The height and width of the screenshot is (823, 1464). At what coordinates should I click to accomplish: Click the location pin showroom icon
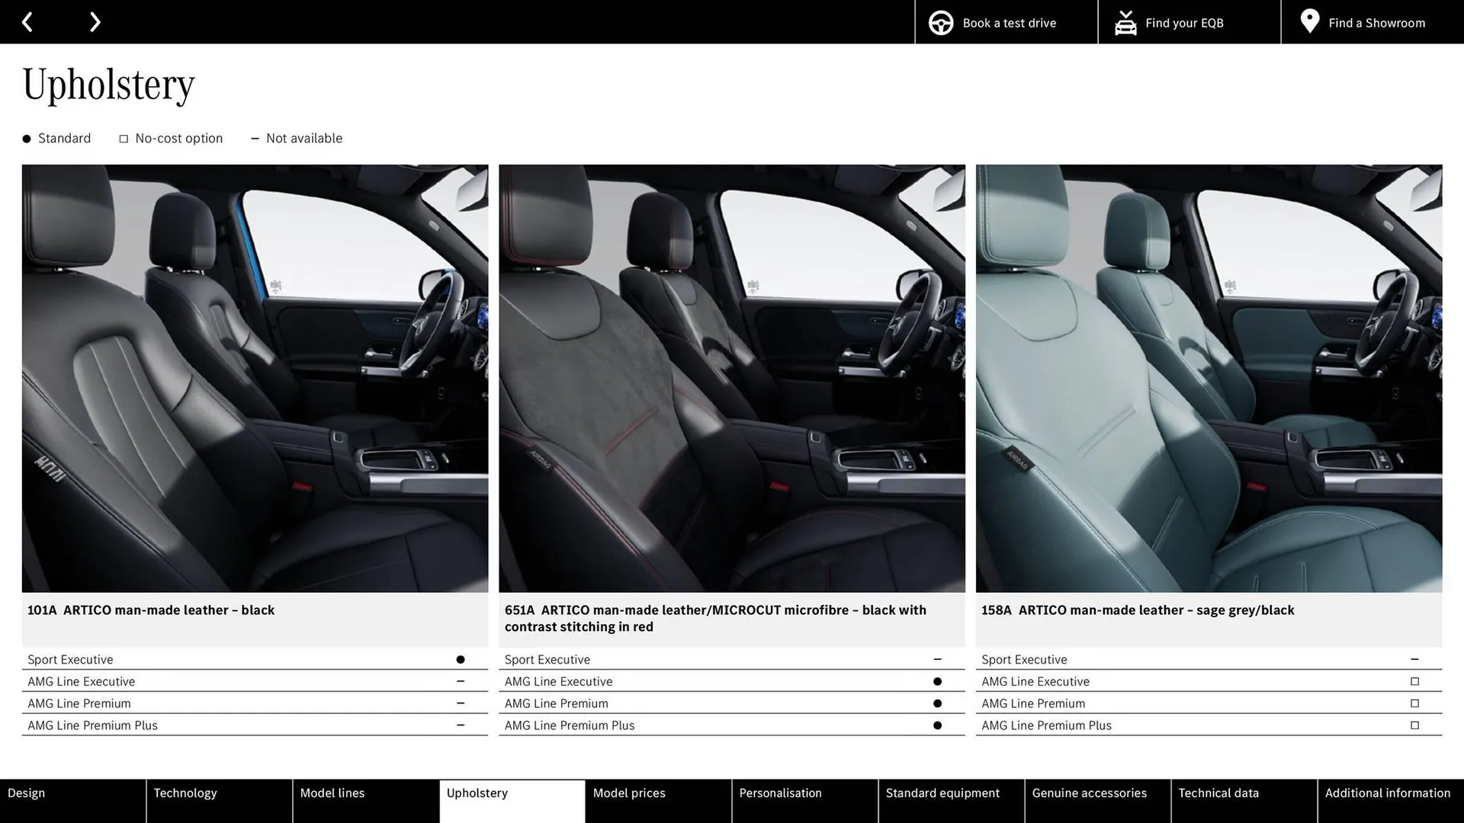tap(1310, 22)
